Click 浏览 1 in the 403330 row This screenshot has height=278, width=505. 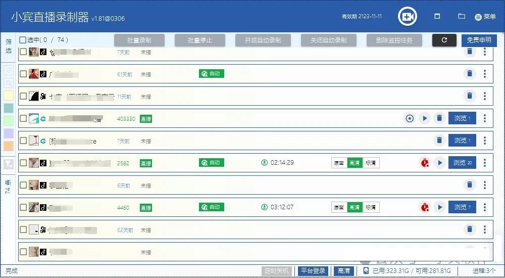point(462,118)
